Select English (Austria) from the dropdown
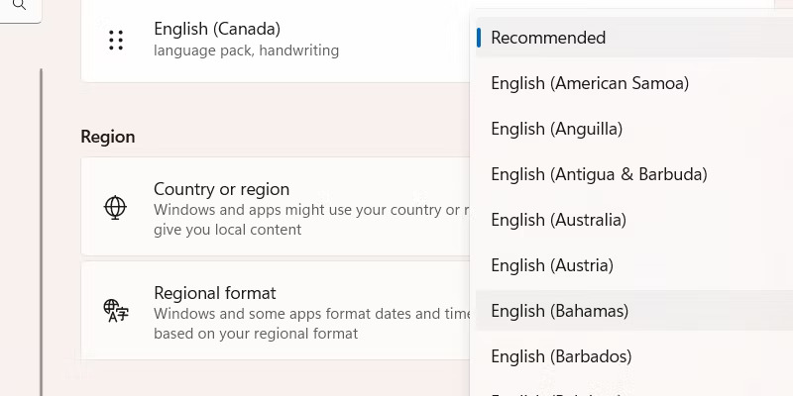The width and height of the screenshot is (793, 396). (x=552, y=265)
